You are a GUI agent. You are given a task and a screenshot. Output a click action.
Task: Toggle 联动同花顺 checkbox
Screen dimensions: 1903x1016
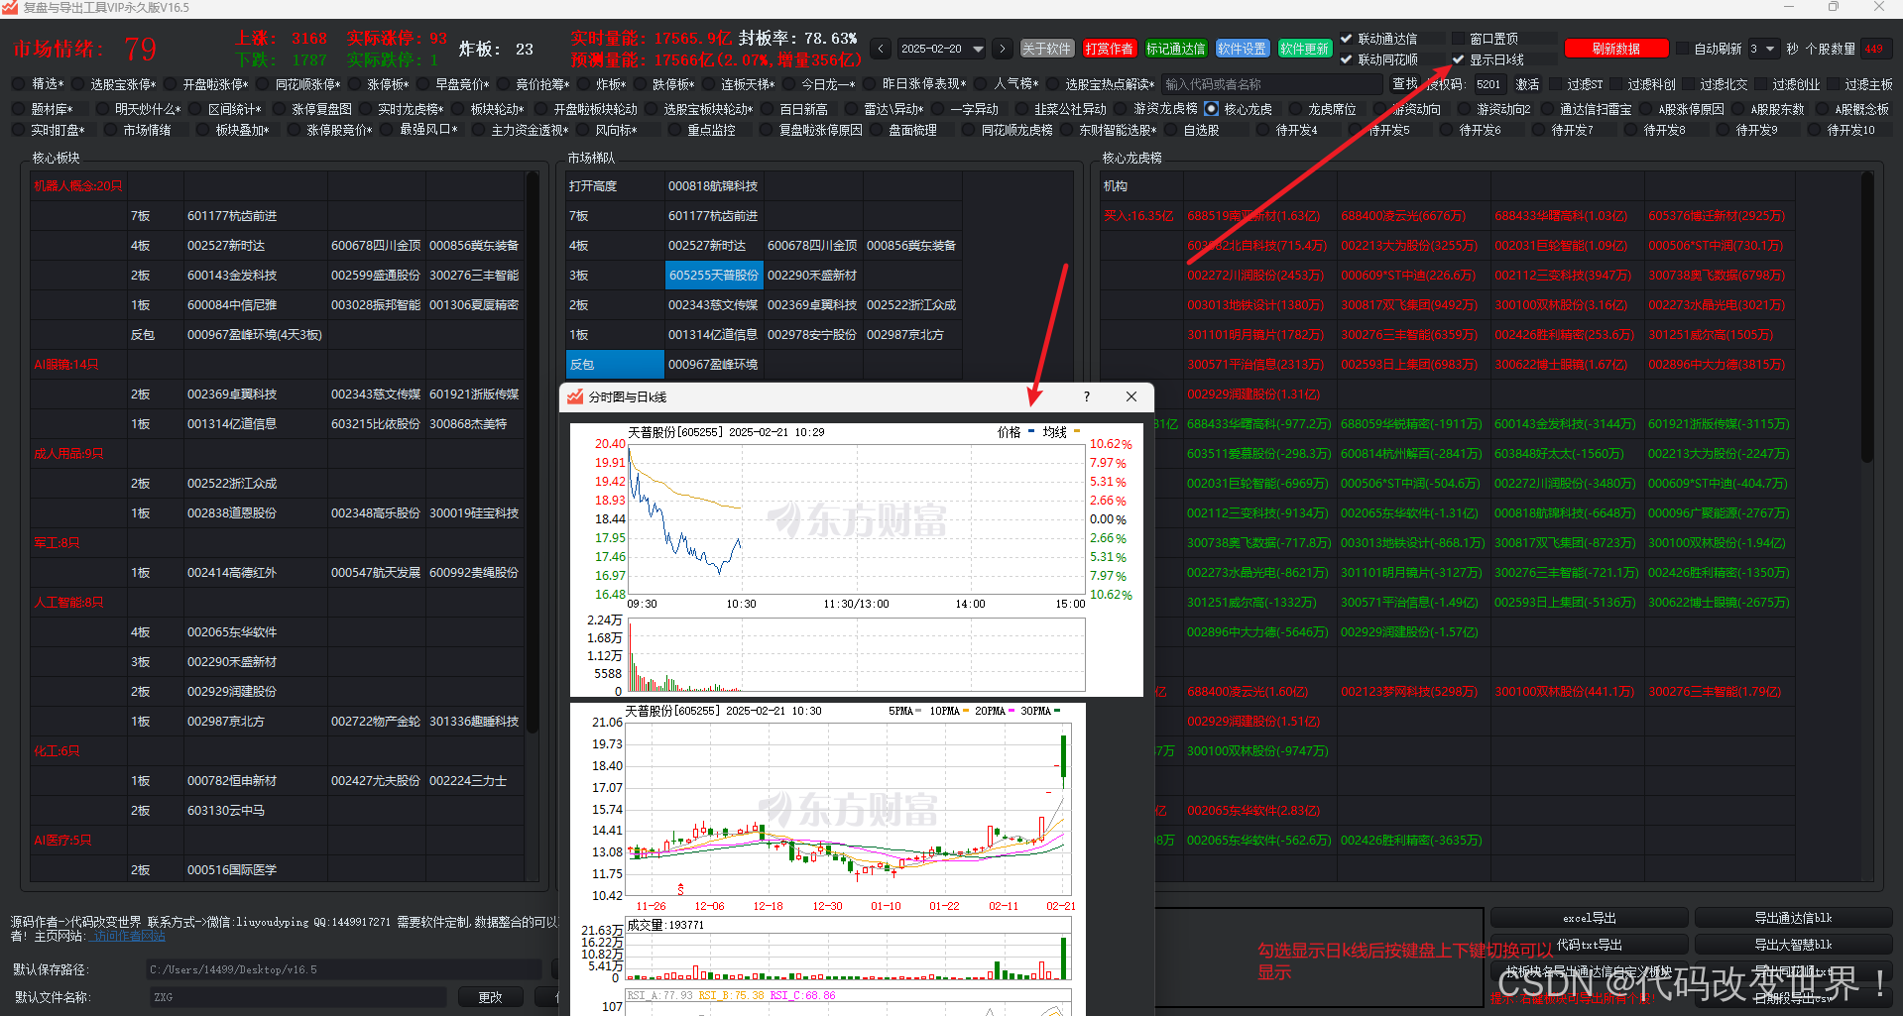click(x=1347, y=59)
